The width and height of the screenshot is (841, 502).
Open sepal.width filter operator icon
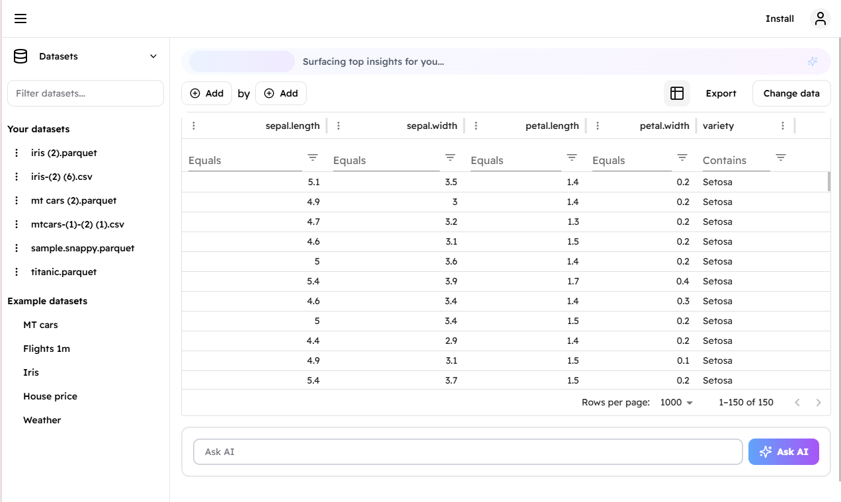pos(450,157)
